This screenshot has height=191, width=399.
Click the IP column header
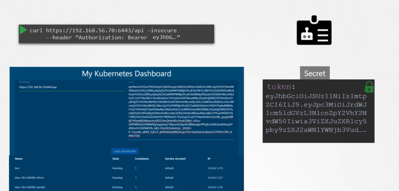tap(209, 159)
